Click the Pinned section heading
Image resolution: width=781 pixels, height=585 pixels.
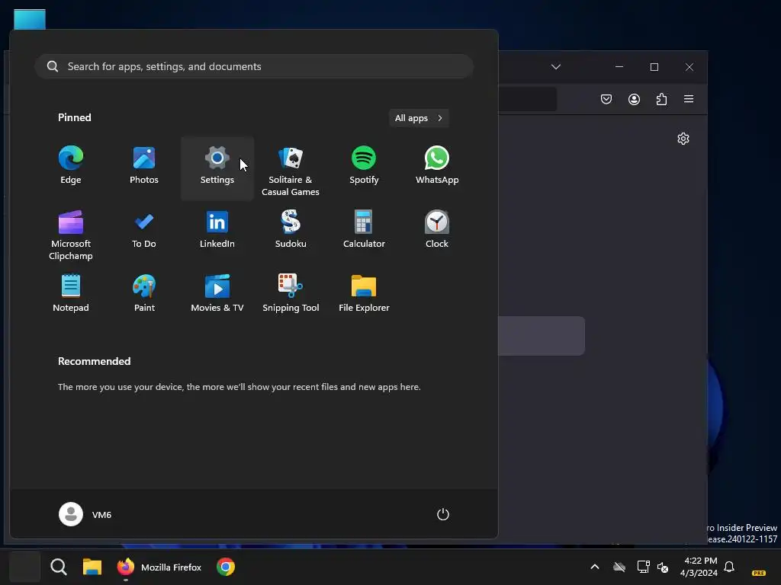(x=75, y=117)
